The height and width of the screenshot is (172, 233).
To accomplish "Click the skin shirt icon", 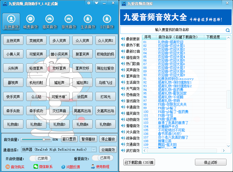I will tap(96, 3).
